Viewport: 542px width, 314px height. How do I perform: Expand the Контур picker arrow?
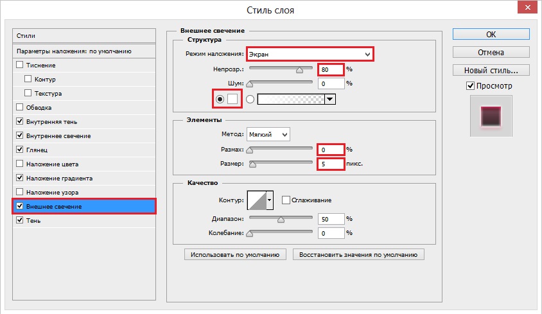point(270,200)
